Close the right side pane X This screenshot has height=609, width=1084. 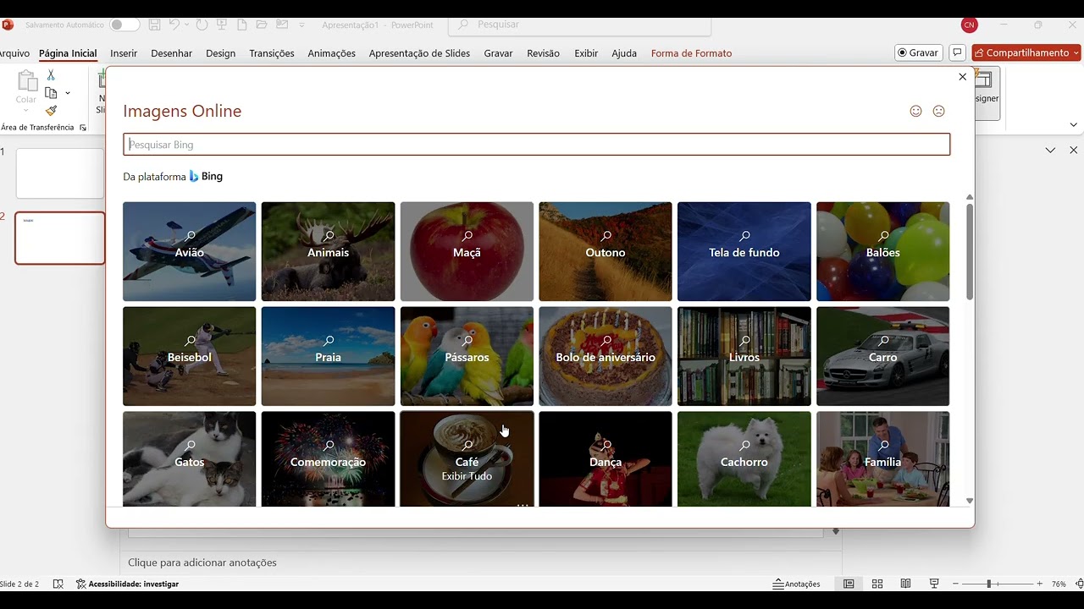click(x=1073, y=150)
